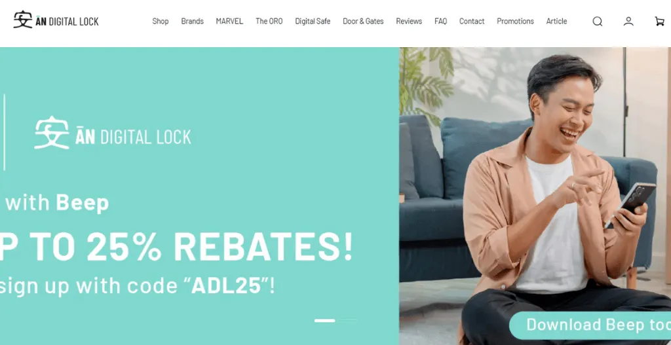
Task: Select the first active slide indicator
Action: pyautogui.click(x=325, y=320)
